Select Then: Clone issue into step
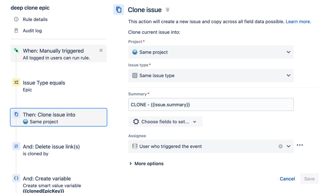 coord(59,117)
